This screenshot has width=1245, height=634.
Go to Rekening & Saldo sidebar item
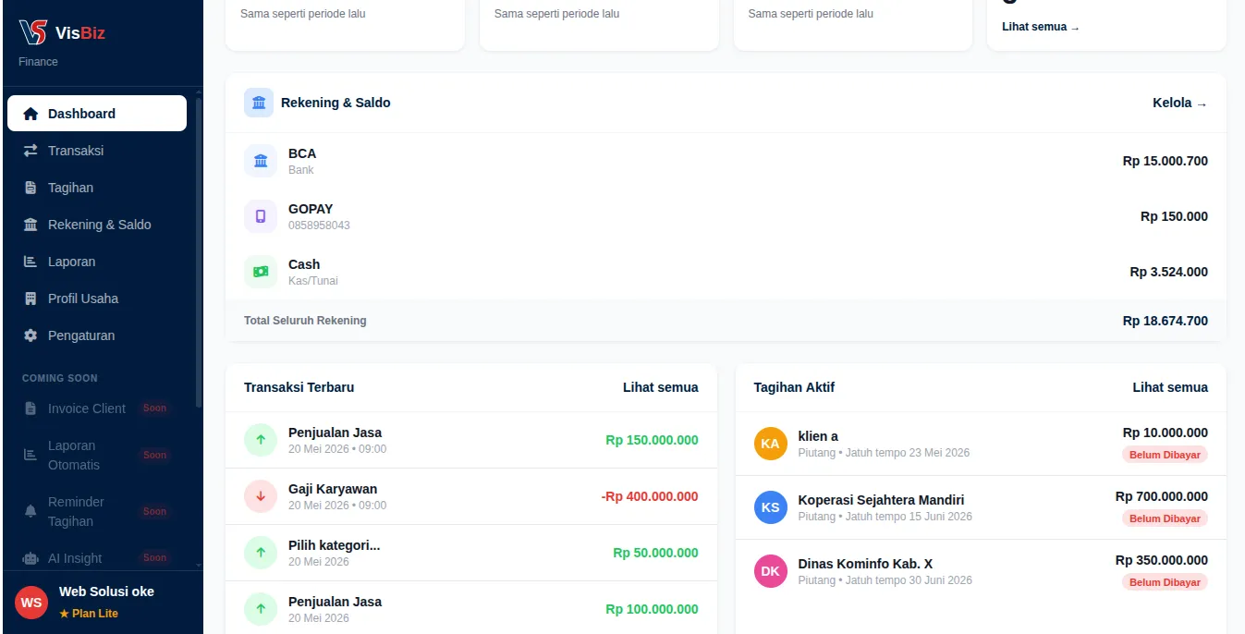(97, 225)
